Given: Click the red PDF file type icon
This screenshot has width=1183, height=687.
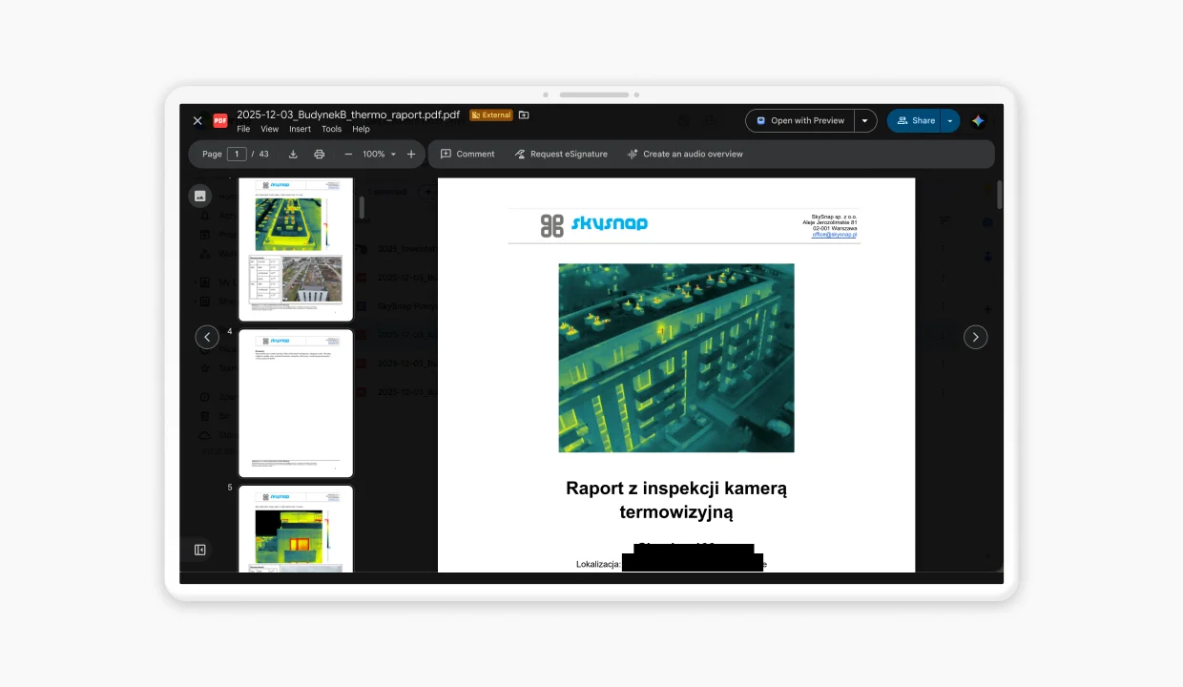Looking at the screenshot, I should pyautogui.click(x=220, y=120).
